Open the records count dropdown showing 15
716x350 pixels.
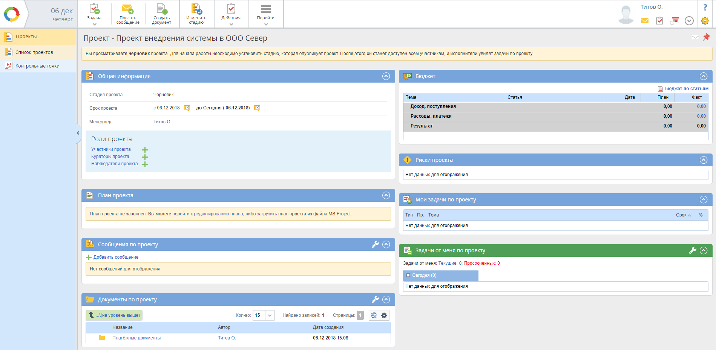pyautogui.click(x=270, y=315)
